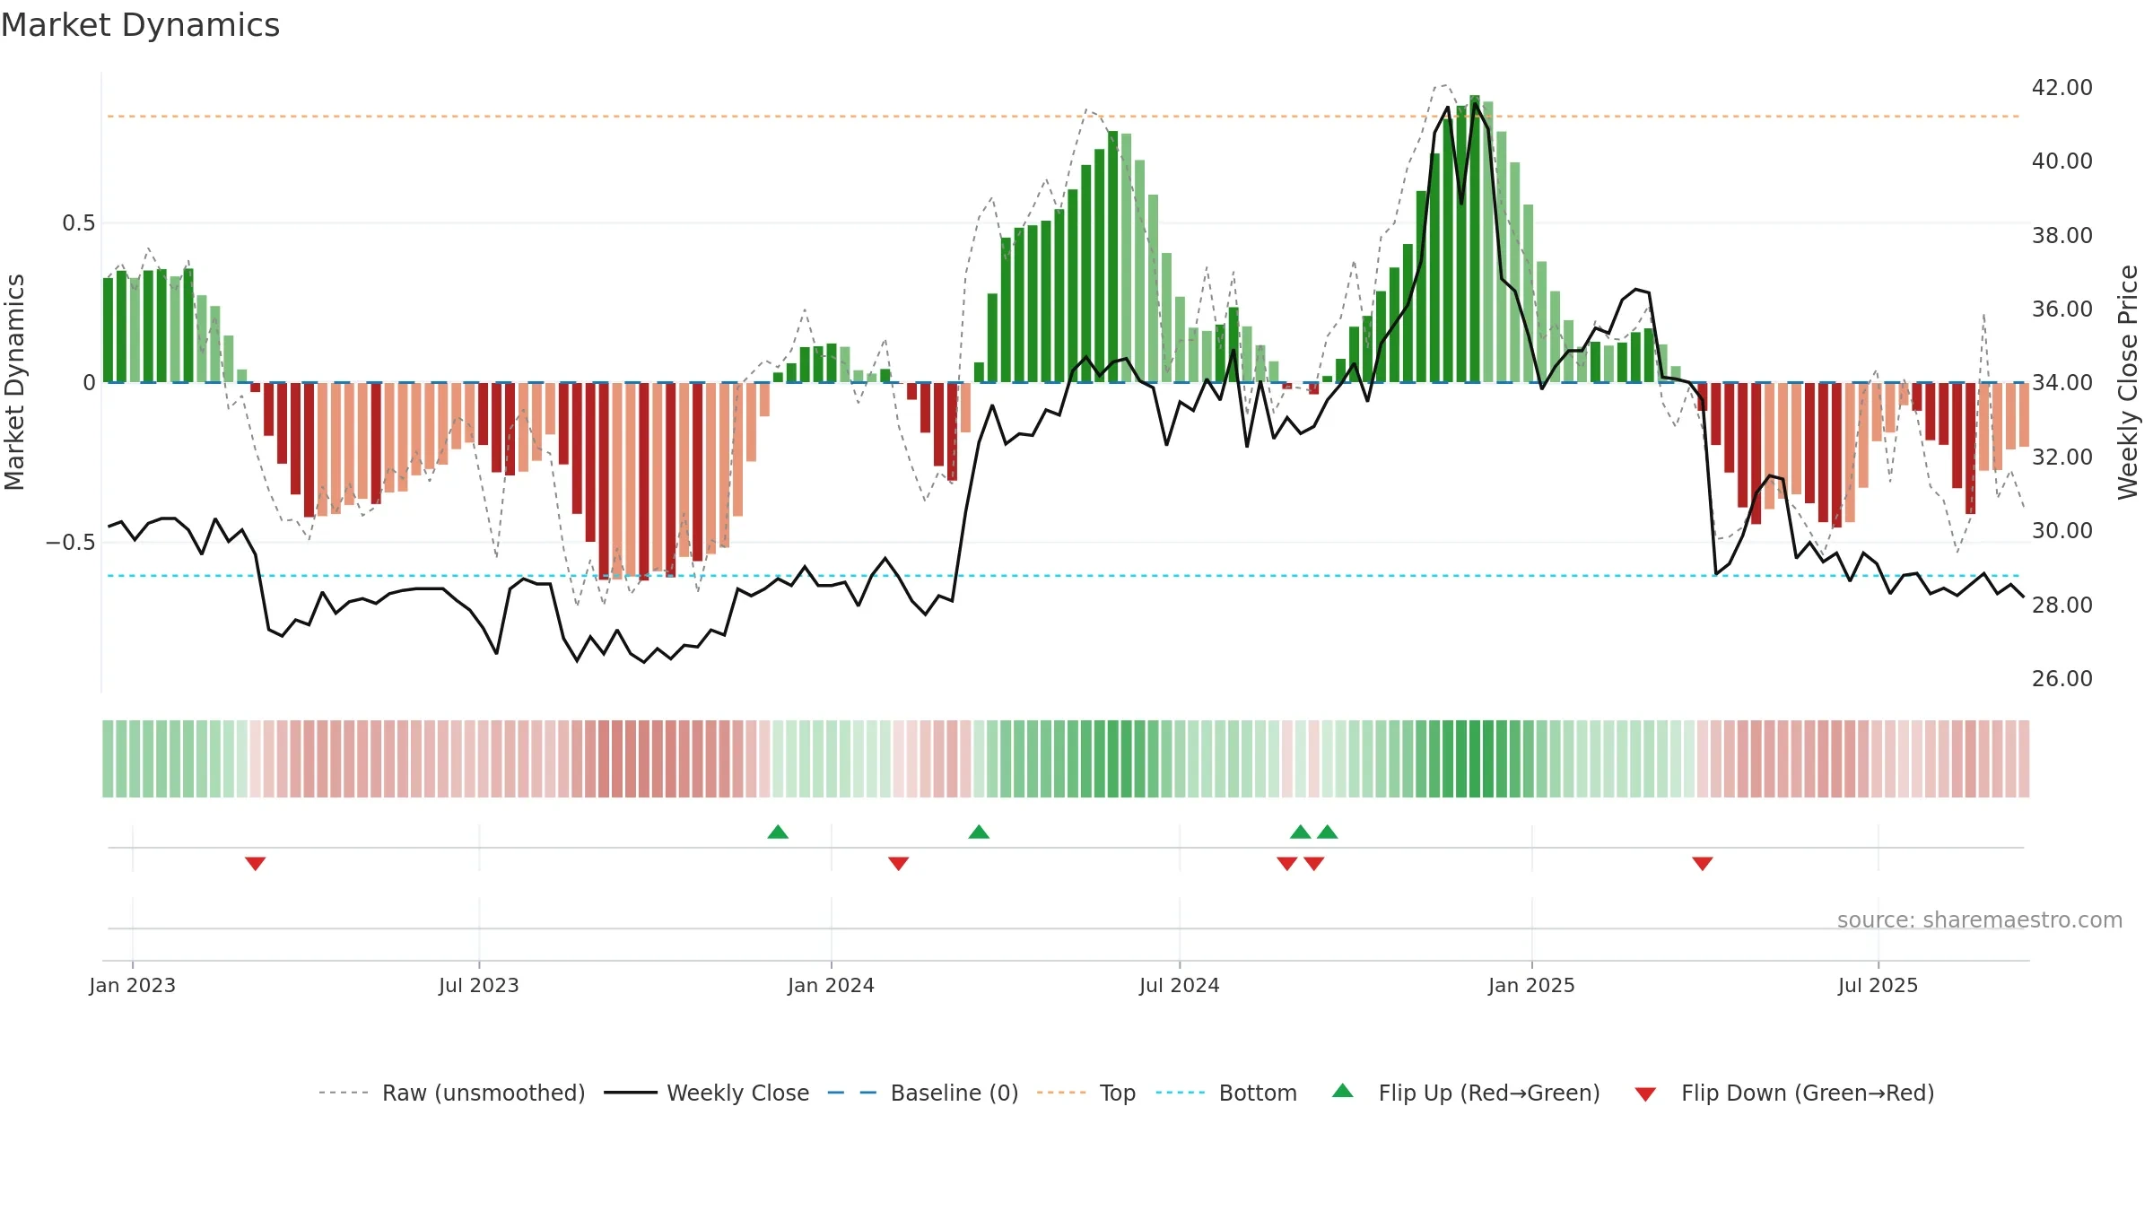Click the 'Jul 2024' x-axis label
Image resolution: width=2153 pixels, height=1211 pixels.
tap(1180, 985)
